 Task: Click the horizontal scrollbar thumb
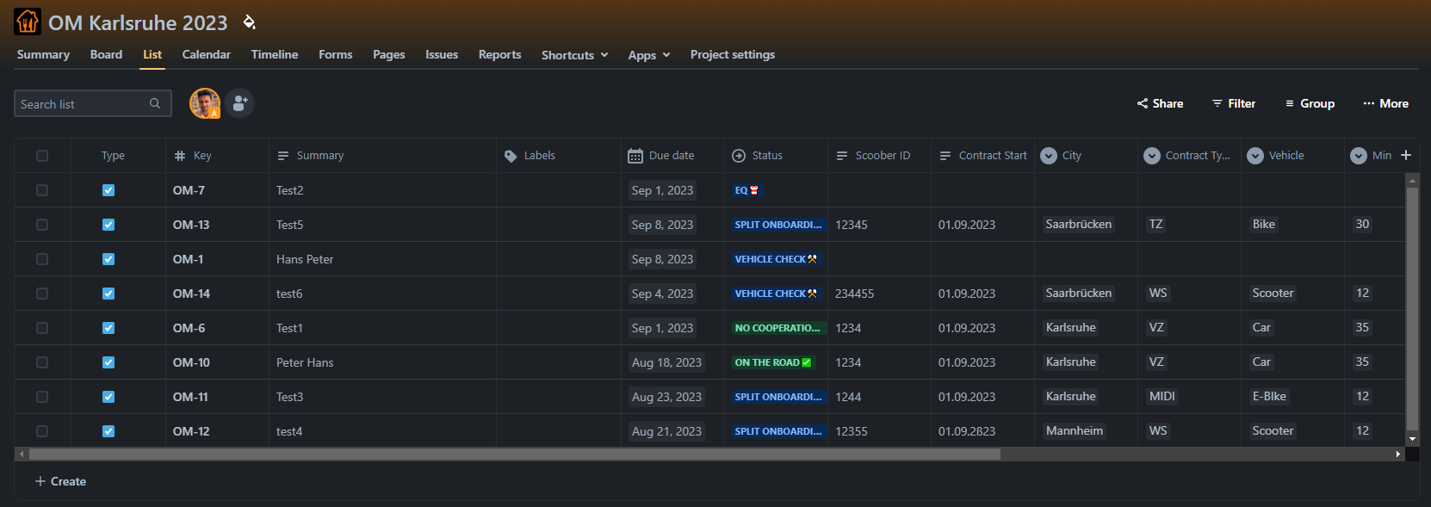pos(515,454)
